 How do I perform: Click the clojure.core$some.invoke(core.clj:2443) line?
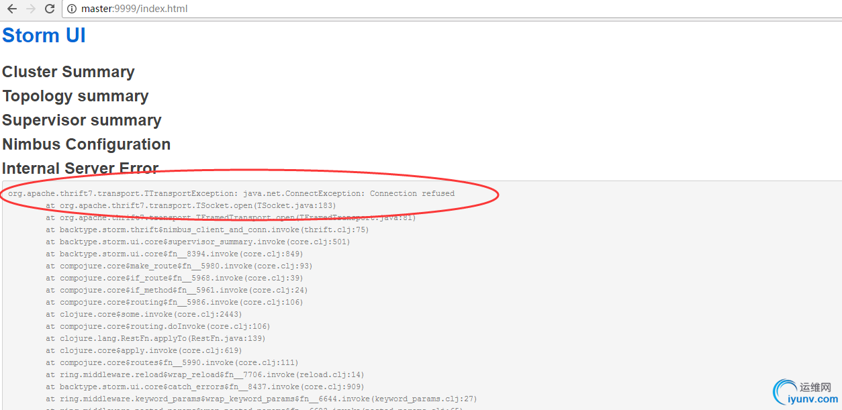(144, 314)
